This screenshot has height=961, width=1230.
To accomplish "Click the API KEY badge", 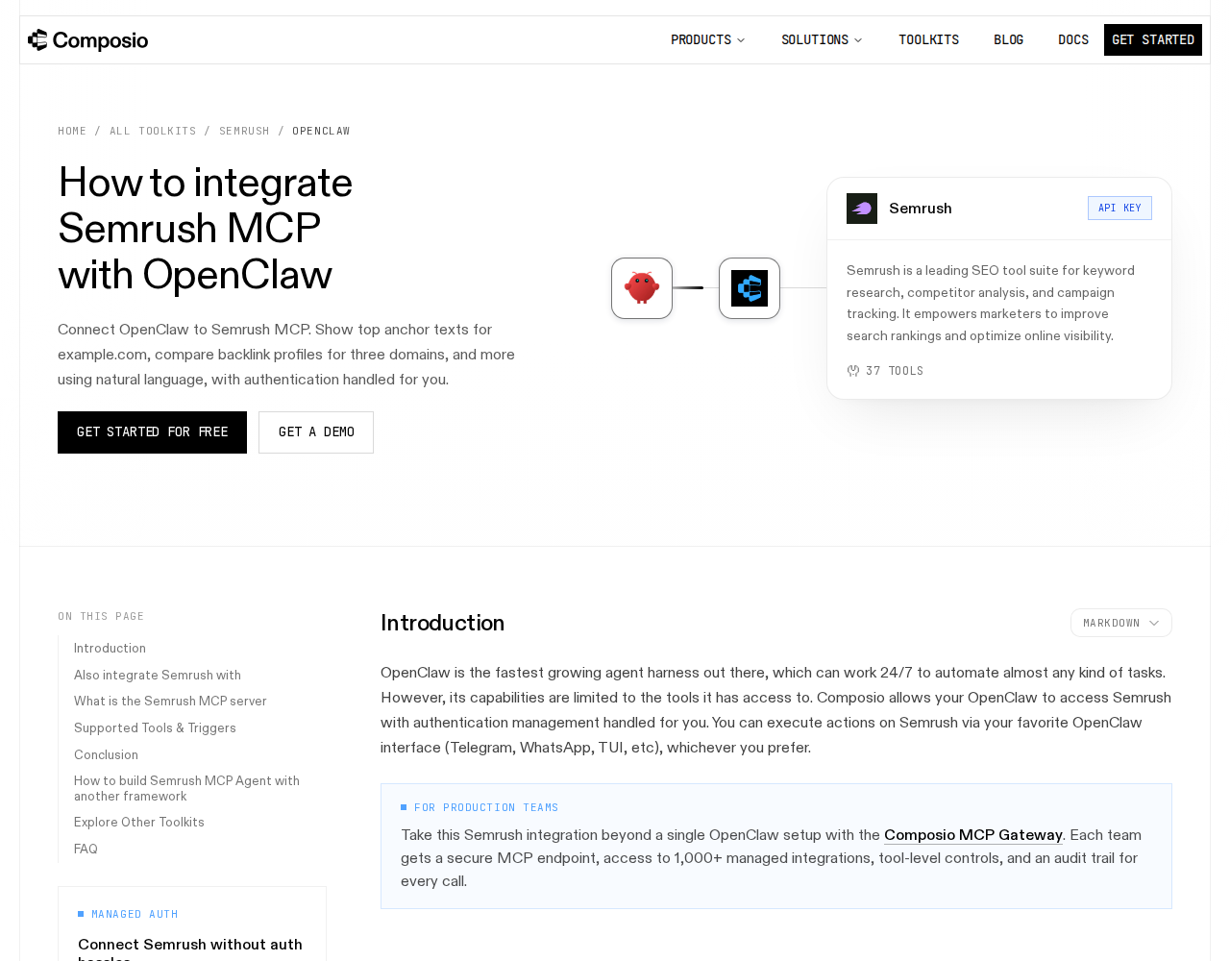I will click(x=1119, y=209).
